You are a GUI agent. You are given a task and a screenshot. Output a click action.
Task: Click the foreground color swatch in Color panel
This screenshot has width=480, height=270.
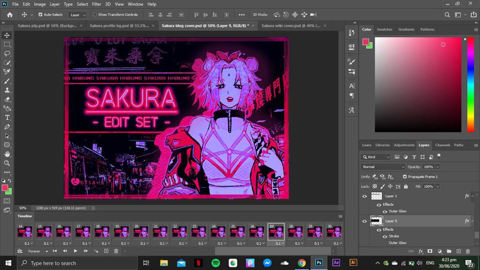[x=366, y=42]
